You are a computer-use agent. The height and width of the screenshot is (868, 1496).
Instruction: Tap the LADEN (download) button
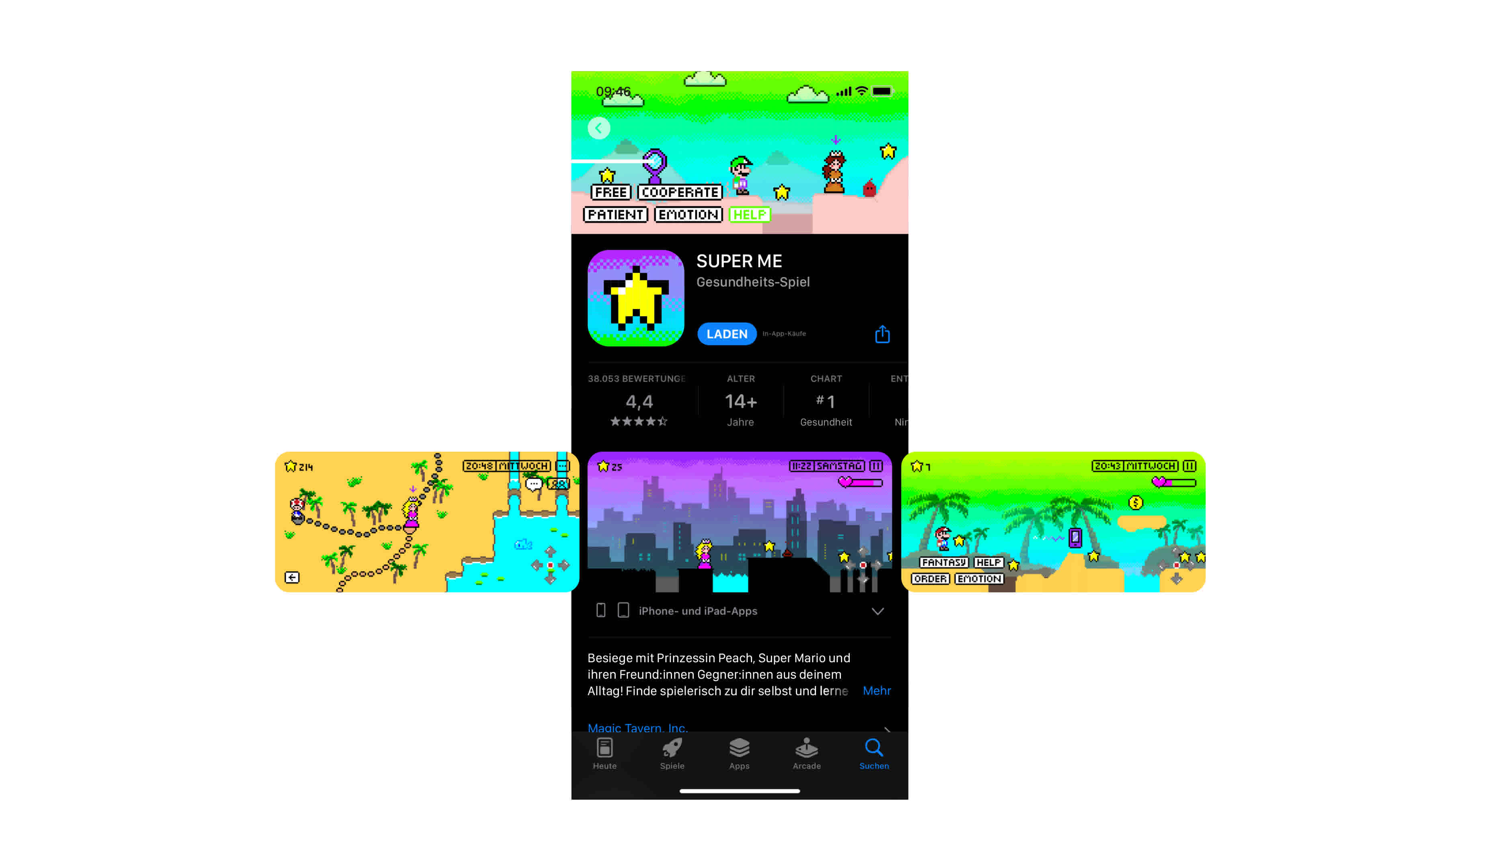tap(724, 333)
